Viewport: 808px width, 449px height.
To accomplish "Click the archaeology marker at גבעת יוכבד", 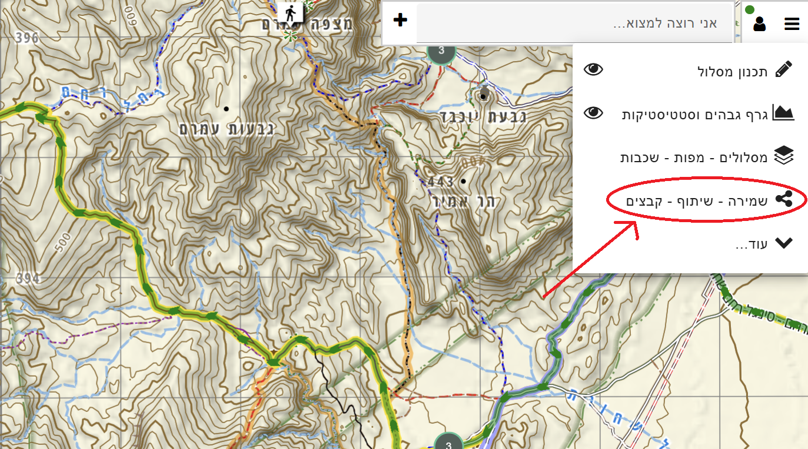I will (484, 94).
